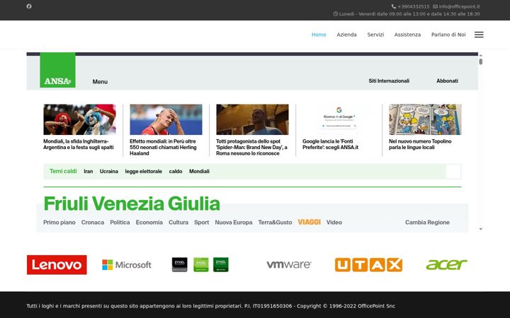Click the black Zyxel badge
Viewport: 510px width, 318px height.
click(x=179, y=265)
